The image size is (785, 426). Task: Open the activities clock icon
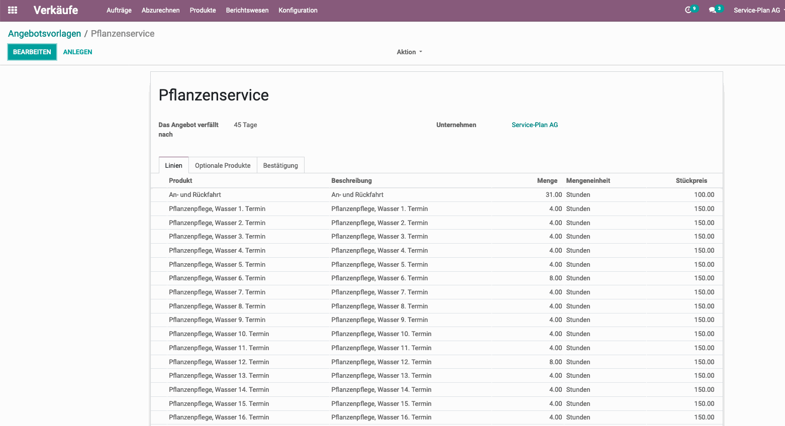pos(689,10)
